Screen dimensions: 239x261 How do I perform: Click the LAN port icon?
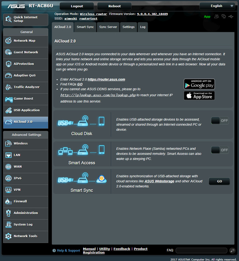pos(8,155)
